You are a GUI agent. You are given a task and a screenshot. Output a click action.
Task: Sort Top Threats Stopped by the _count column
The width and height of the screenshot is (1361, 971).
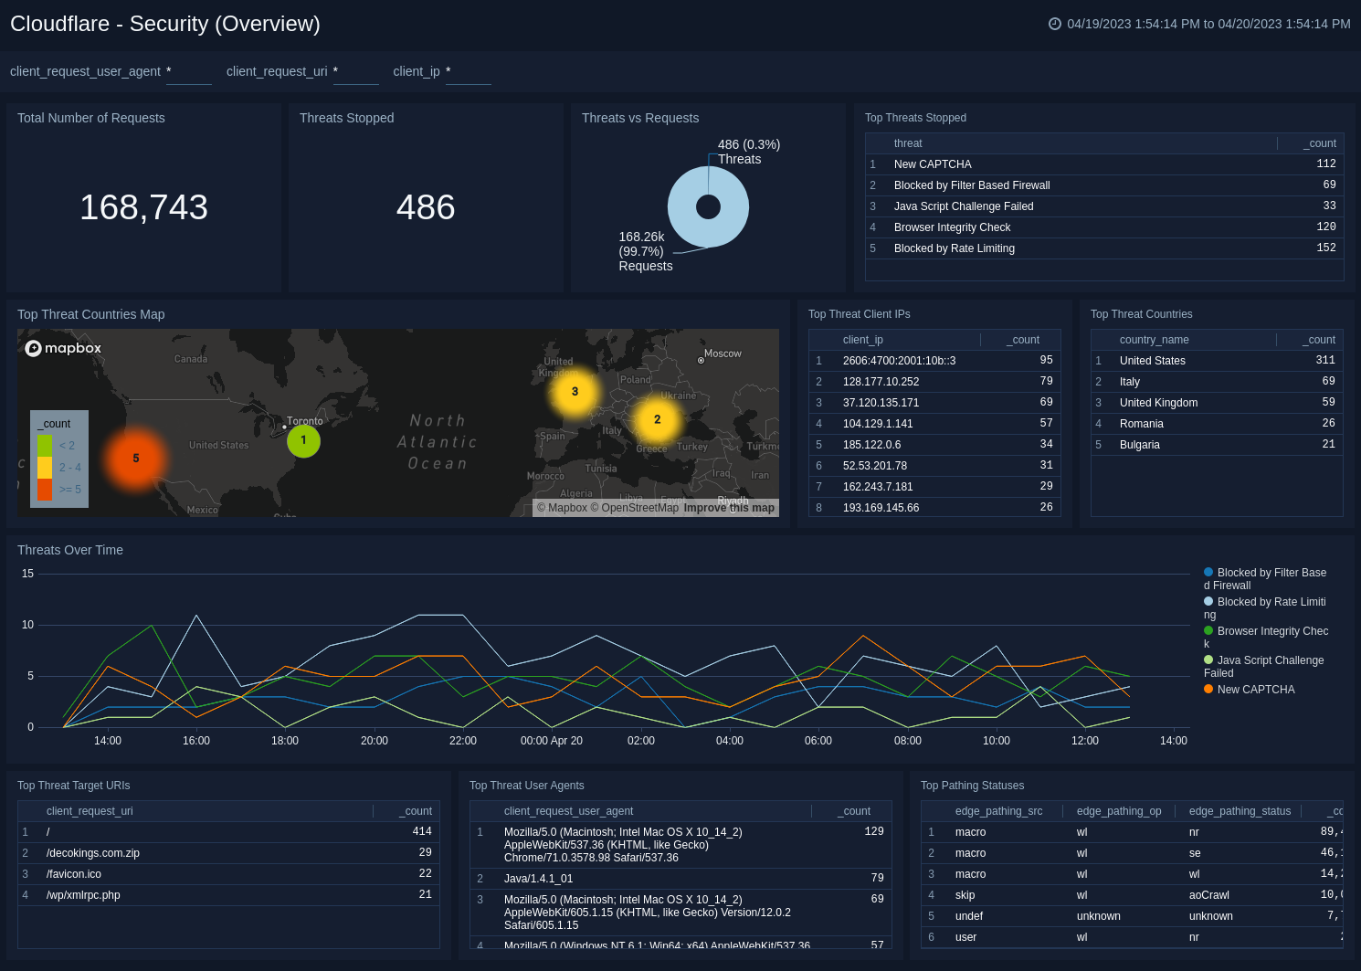(1319, 143)
